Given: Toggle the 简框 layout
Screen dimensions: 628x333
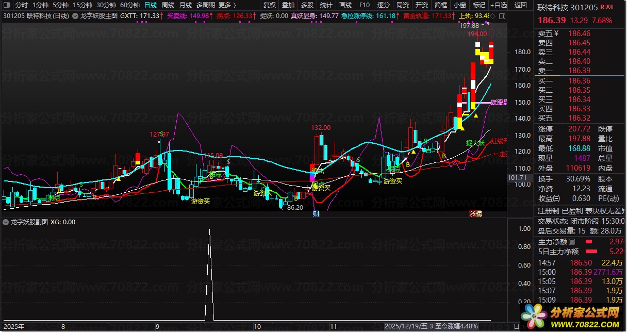Looking at the screenshot, I should [441, 5].
